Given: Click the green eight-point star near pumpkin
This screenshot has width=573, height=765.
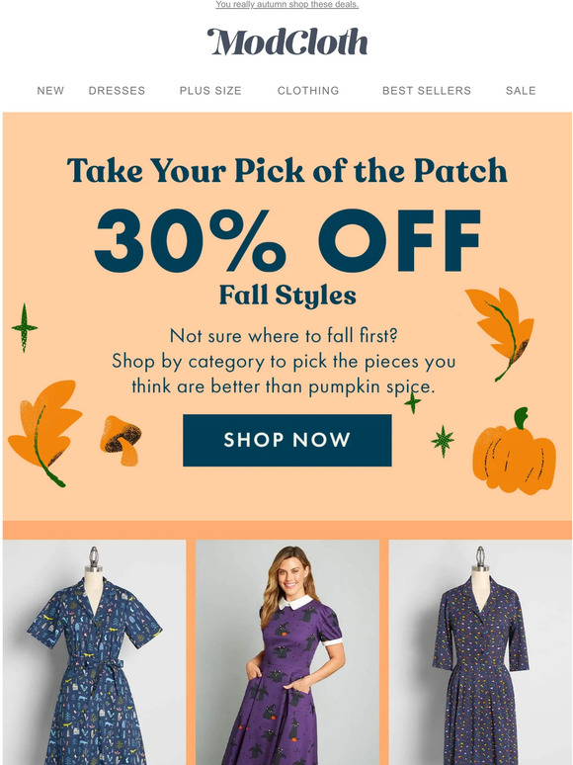Looking at the screenshot, I should tap(443, 441).
